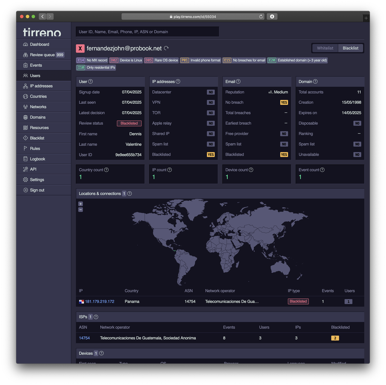Show help for ISPs section
Image resolution: width=386 pixels, height=385 pixels.
[96, 317]
